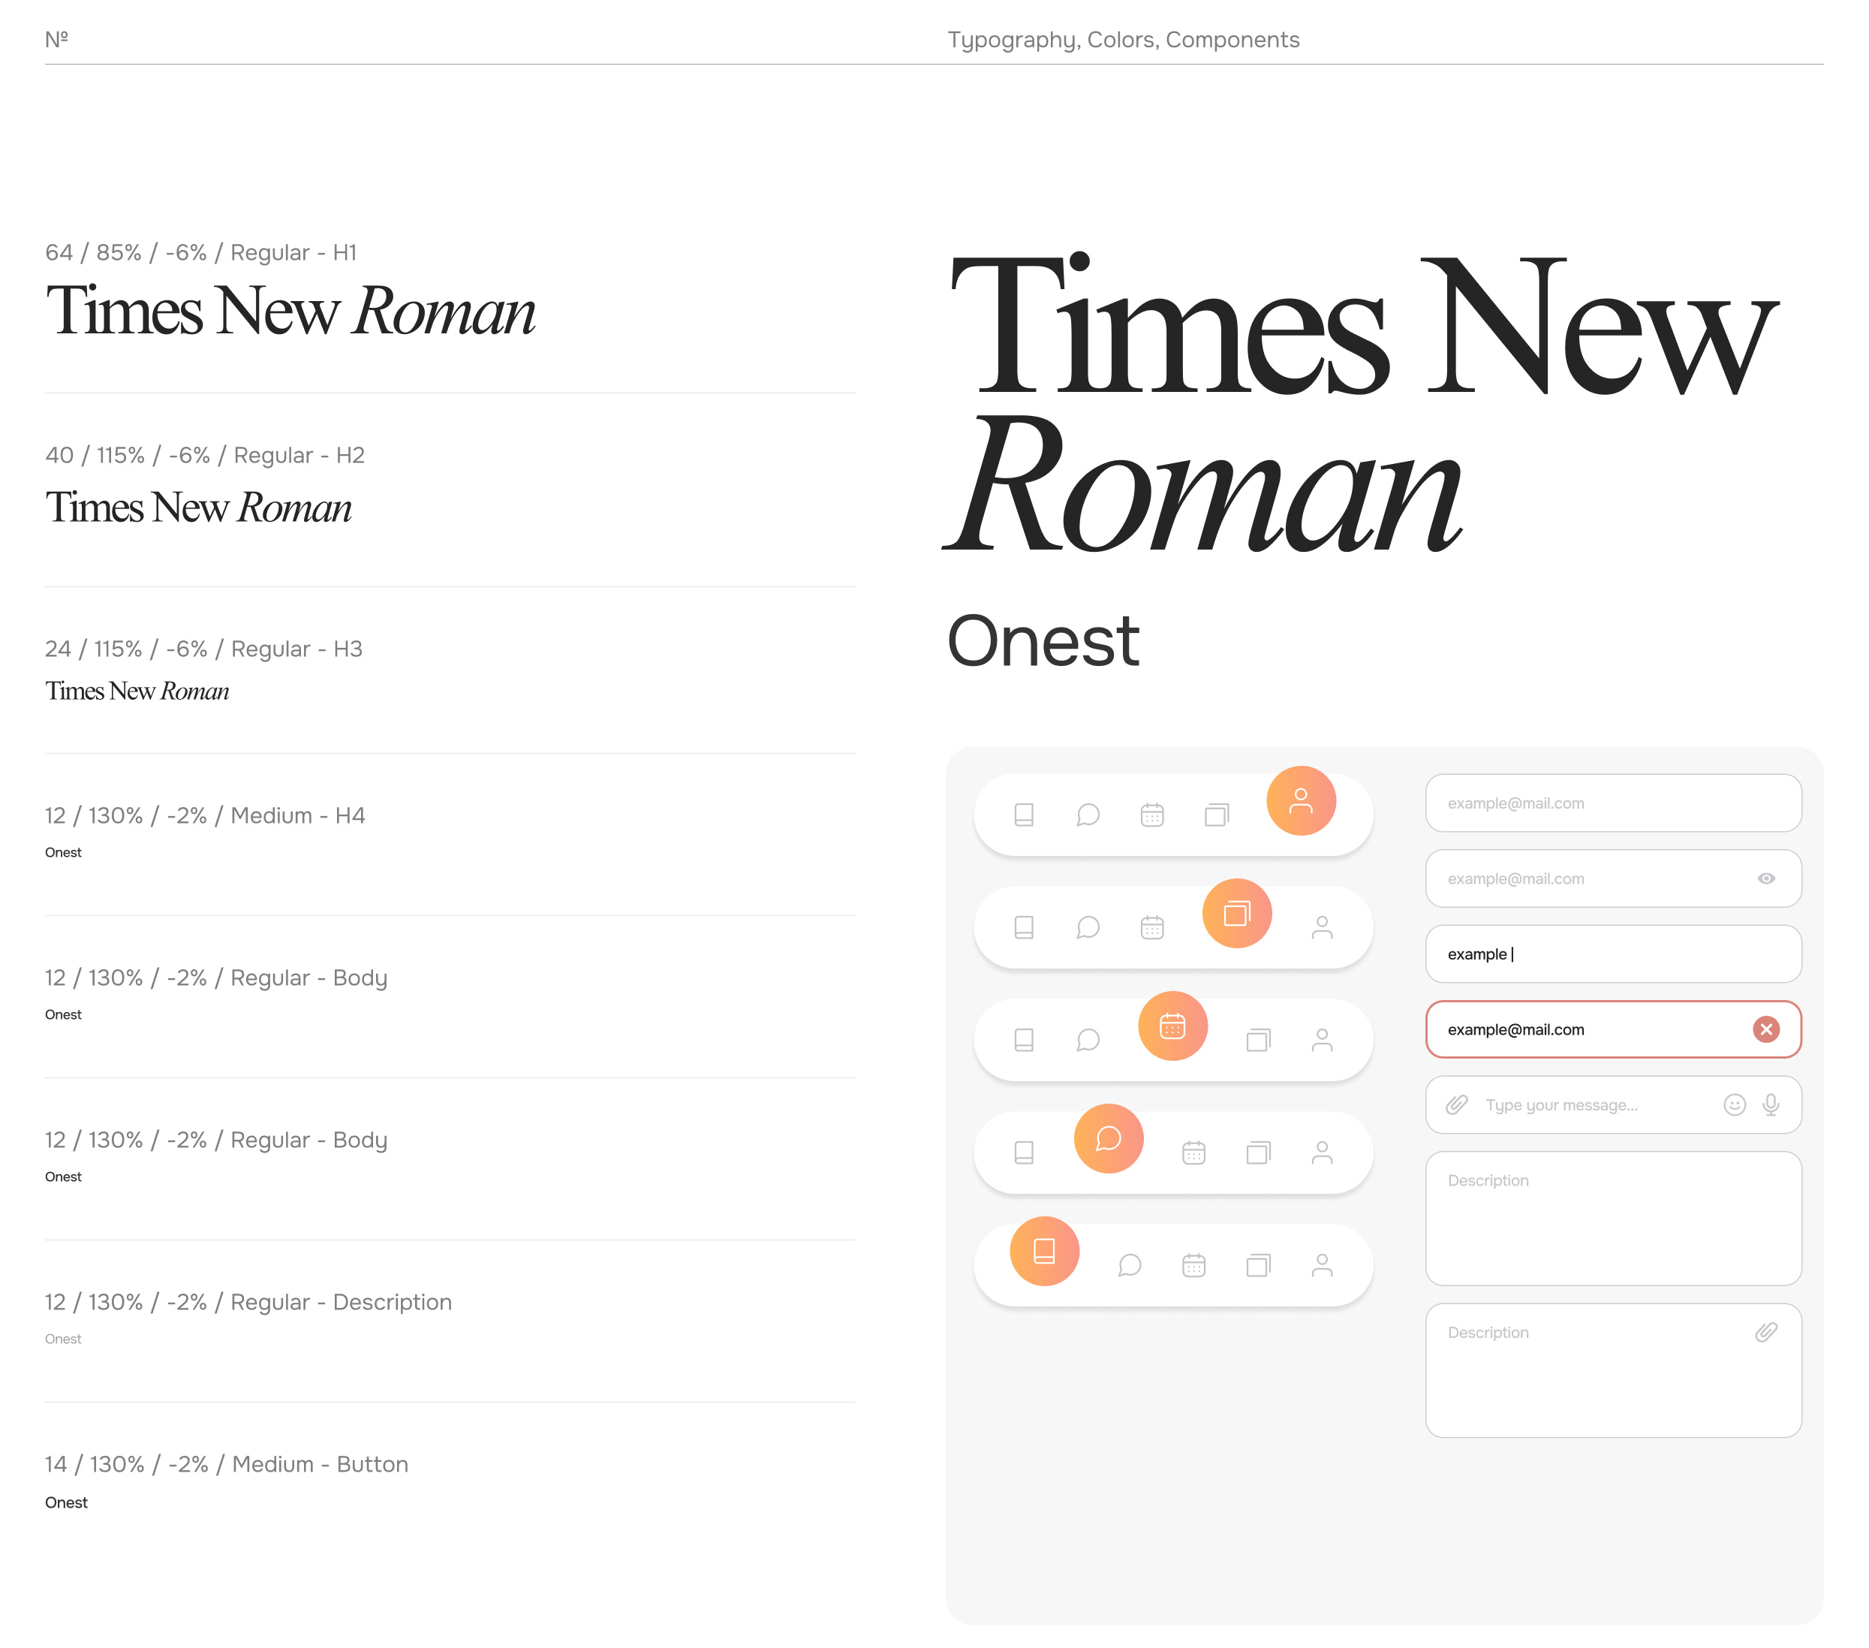Select the active orange calendar icon
1869x1648 pixels.
1172,1025
